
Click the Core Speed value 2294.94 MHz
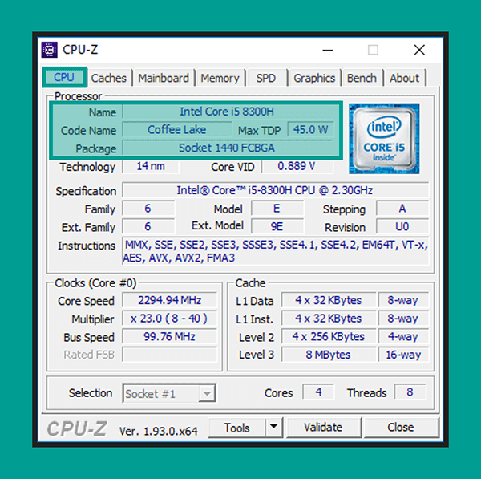point(169,300)
